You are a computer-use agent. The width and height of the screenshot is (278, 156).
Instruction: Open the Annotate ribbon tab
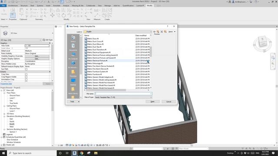click(57, 6)
